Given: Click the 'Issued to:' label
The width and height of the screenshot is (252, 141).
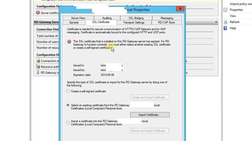Looking at the screenshot, I should tap(79, 65).
